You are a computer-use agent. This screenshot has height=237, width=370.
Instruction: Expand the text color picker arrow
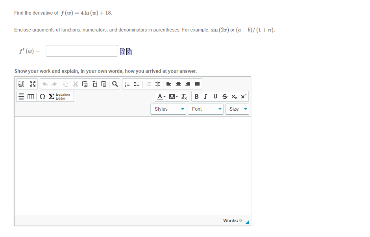[x=165, y=96]
